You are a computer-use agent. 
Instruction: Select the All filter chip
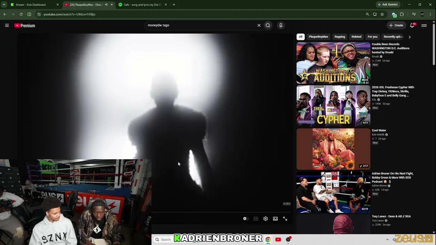(300, 37)
